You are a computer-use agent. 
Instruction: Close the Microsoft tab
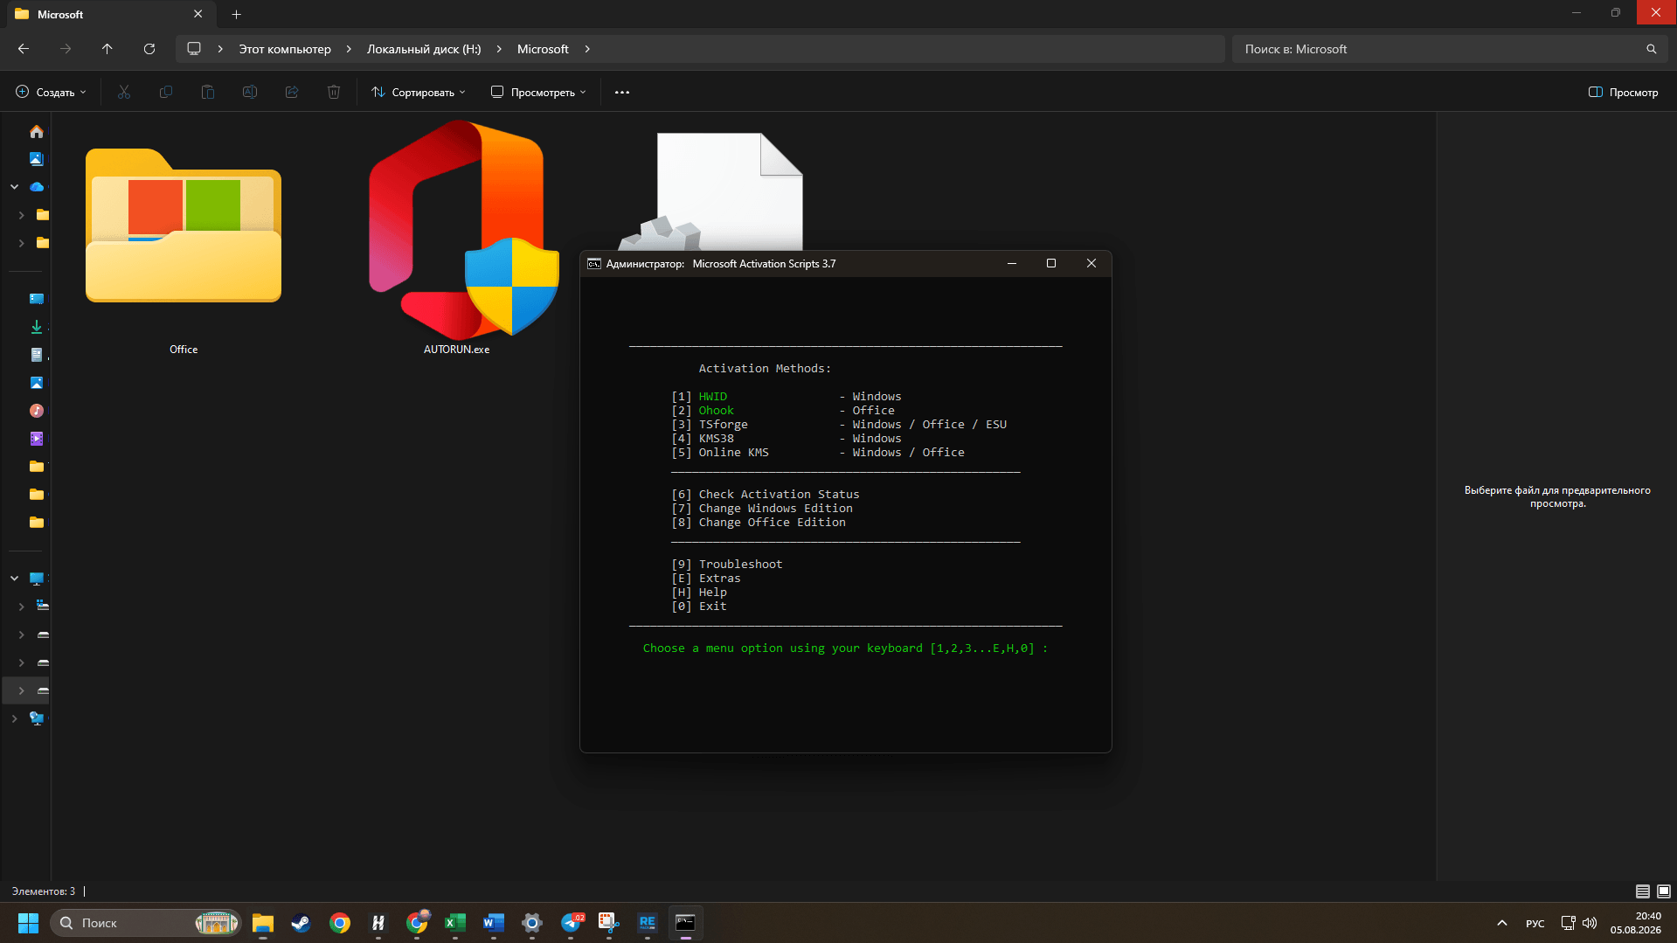coord(197,14)
